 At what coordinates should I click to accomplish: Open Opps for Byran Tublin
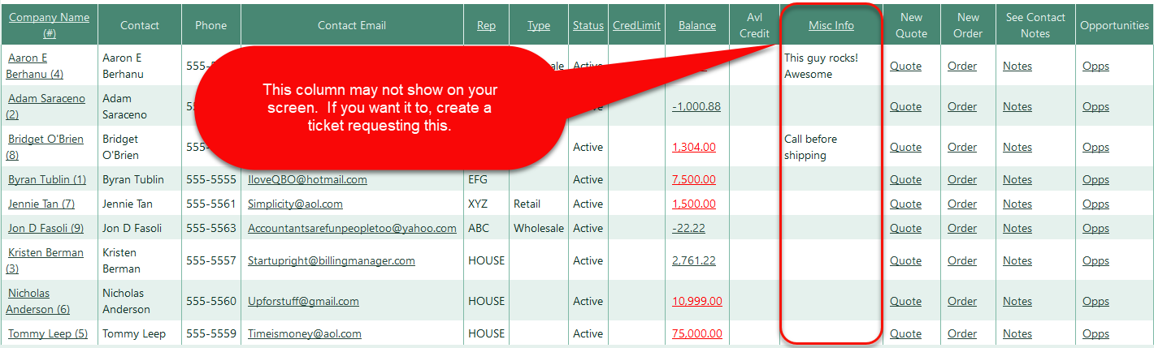pyautogui.click(x=1095, y=179)
